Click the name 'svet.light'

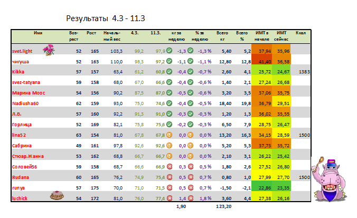coord(22,51)
